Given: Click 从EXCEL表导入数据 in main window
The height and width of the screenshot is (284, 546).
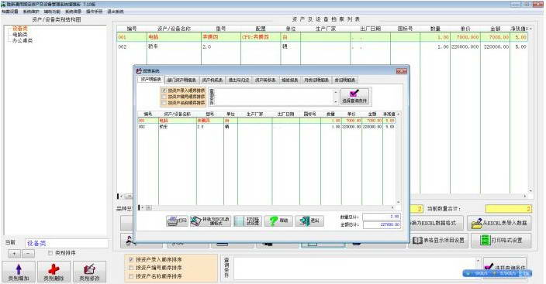Looking at the screenshot, I should [x=499, y=223].
